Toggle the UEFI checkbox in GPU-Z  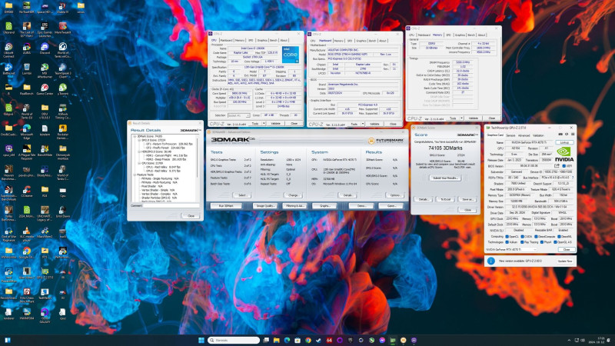[564, 166]
